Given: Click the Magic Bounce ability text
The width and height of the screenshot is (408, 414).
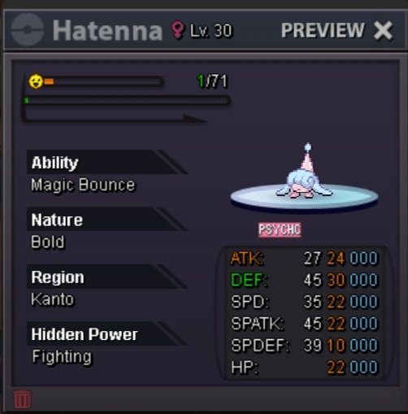Looking at the screenshot, I should click(83, 185).
